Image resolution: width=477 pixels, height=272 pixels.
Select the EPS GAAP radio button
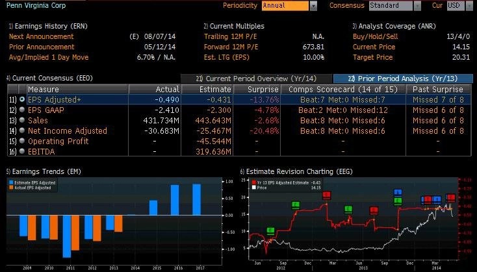(x=22, y=110)
